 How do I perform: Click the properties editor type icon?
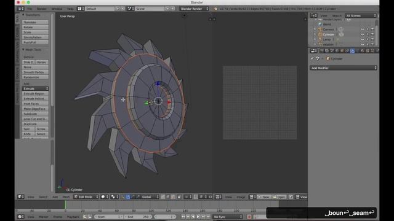point(313,51)
